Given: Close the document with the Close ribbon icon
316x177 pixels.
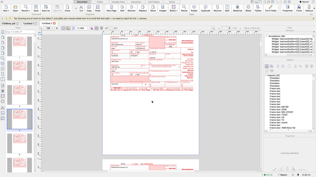Looking at the screenshot, I should 67,9.
